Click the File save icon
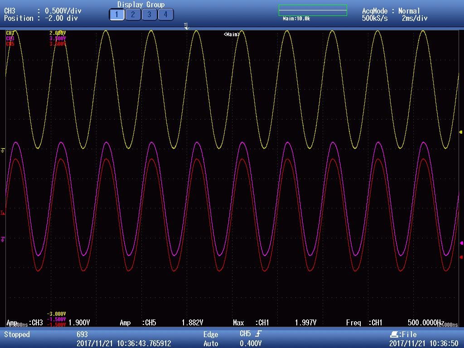The image size is (464, 348). tap(394, 335)
